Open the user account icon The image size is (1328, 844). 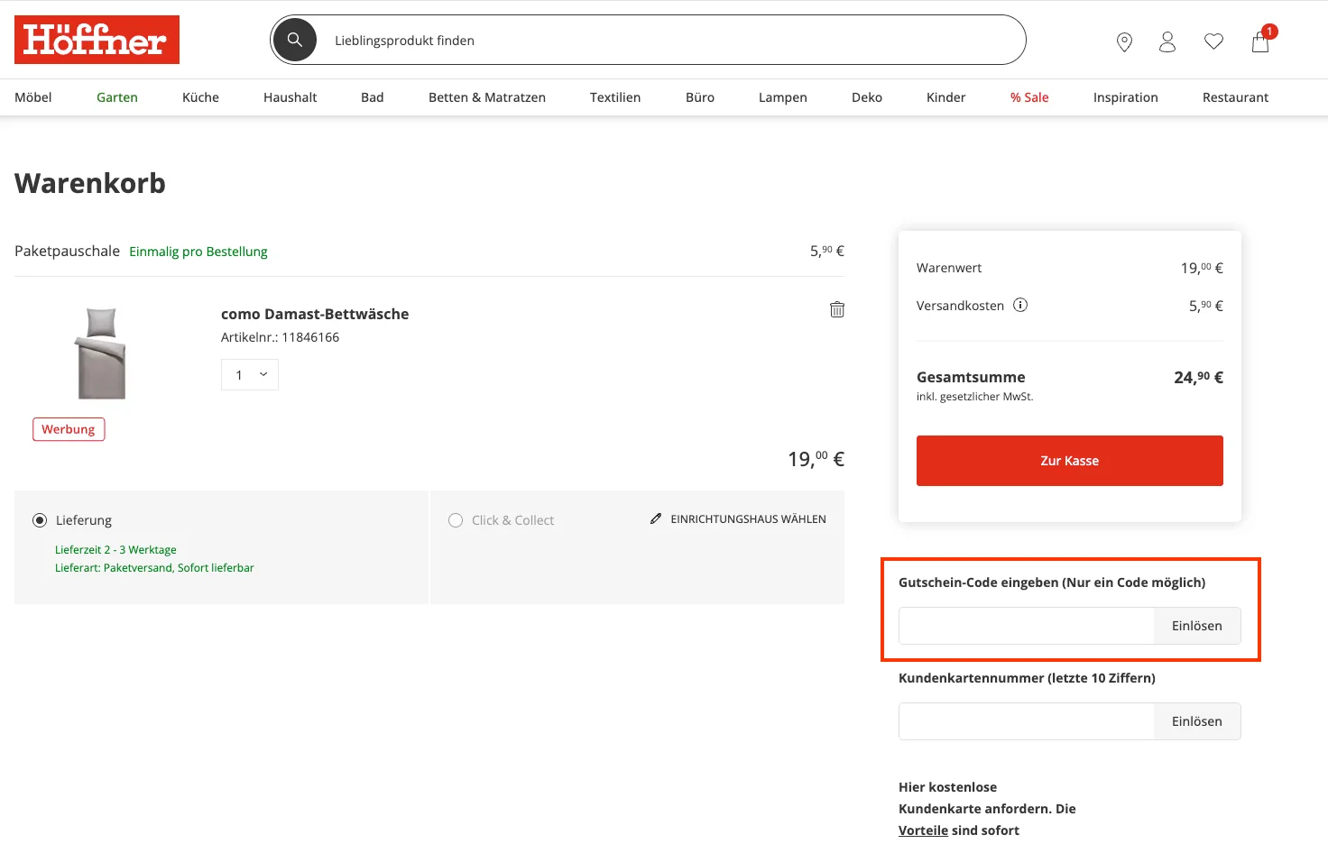(1167, 41)
